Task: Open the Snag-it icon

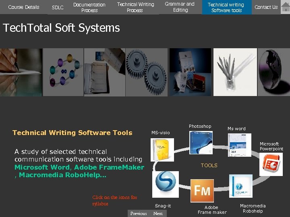Action: pyautogui.click(x=166, y=184)
